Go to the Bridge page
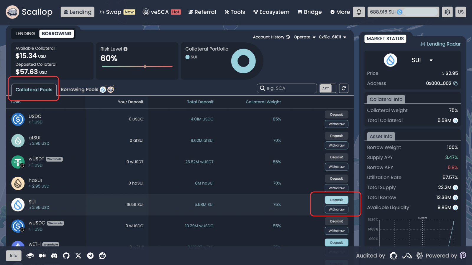The image size is (472, 265). tap(310, 12)
